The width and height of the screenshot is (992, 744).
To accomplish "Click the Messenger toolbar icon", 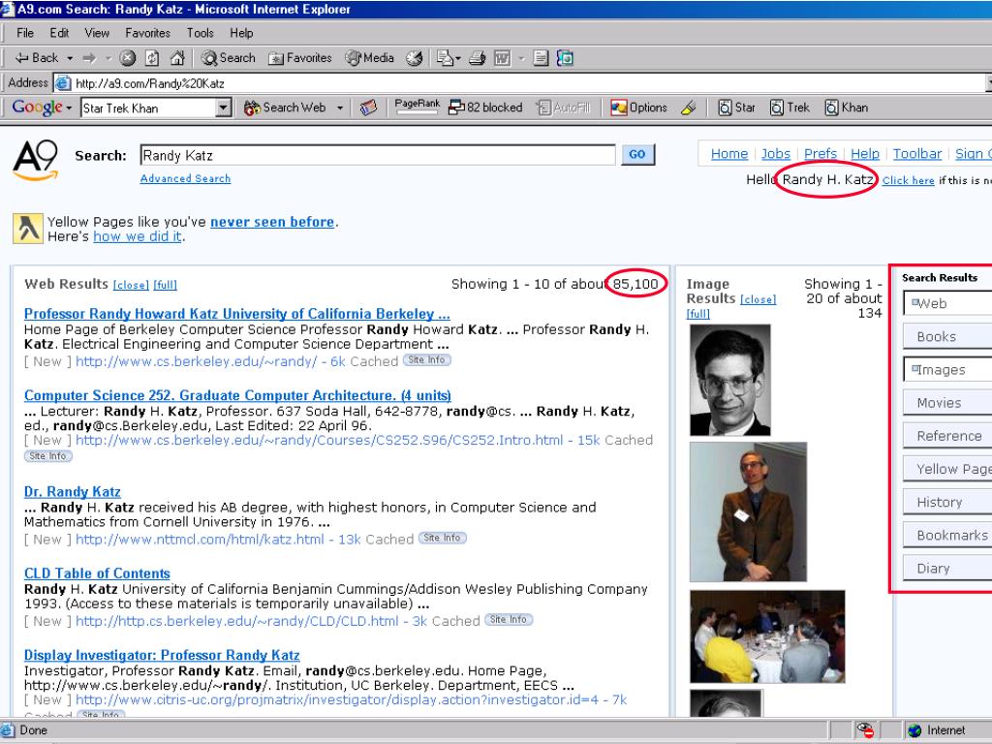I will [x=565, y=58].
